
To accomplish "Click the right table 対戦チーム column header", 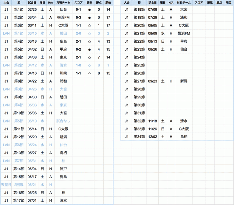I will 184,2.
